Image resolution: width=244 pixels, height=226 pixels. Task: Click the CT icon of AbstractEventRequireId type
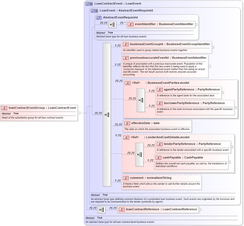click(x=99, y=17)
